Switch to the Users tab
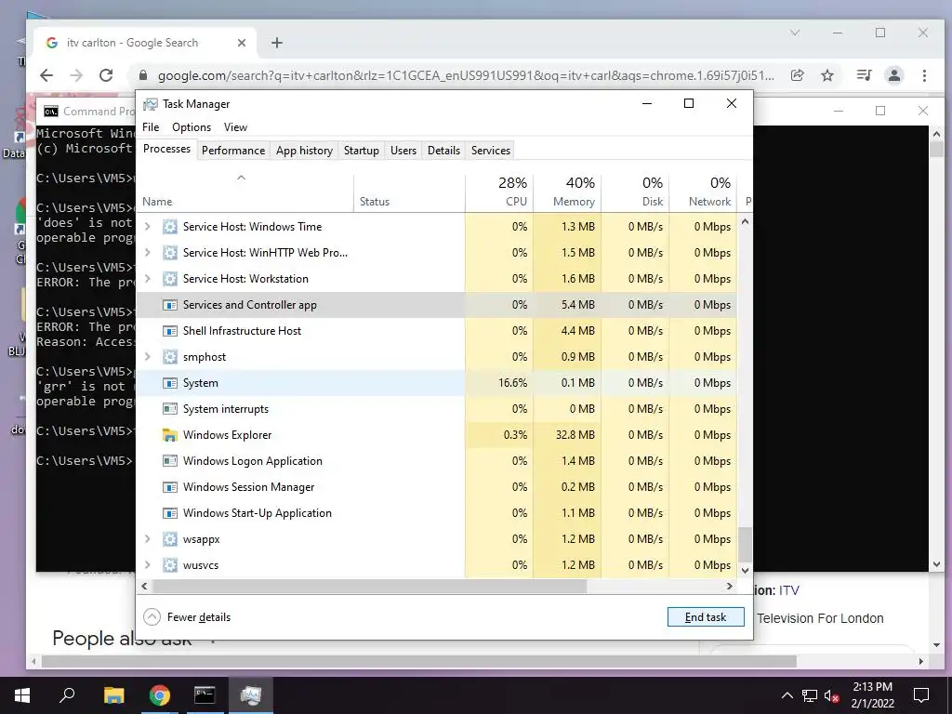952x714 pixels. [x=403, y=151]
